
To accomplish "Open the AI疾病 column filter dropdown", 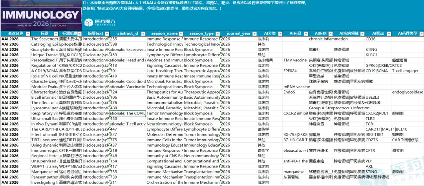I will coord(331,34).
